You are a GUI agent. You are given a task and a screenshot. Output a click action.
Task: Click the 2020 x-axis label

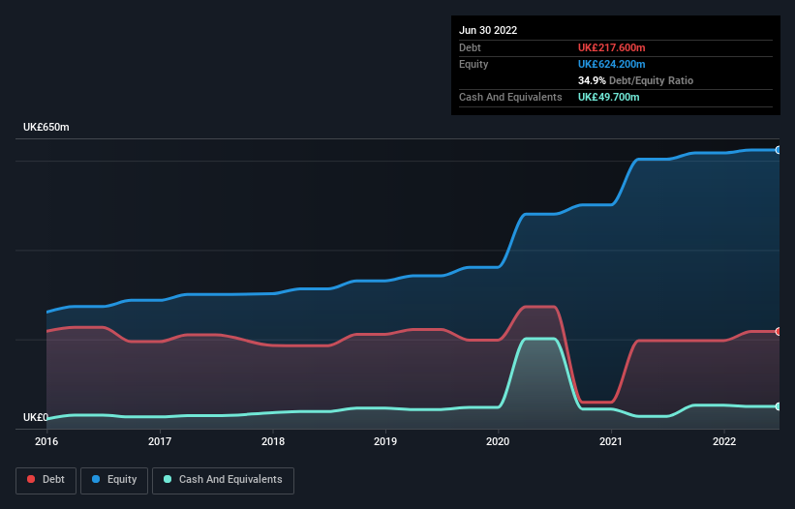tap(498, 441)
